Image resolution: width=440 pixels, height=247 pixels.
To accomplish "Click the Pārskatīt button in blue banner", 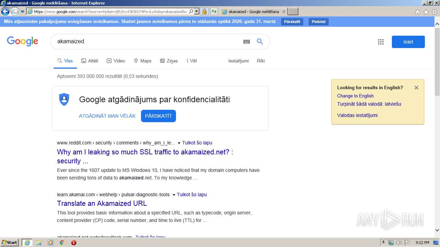I will pos(292,22).
